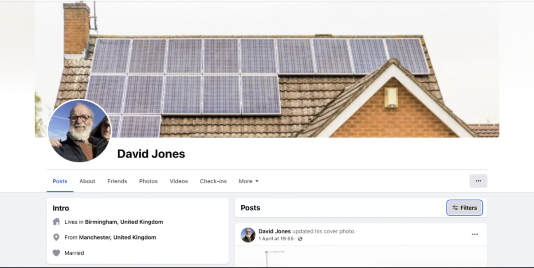534x268 pixels.
Task: Click the globe privacy icon on the post
Action: [300, 239]
